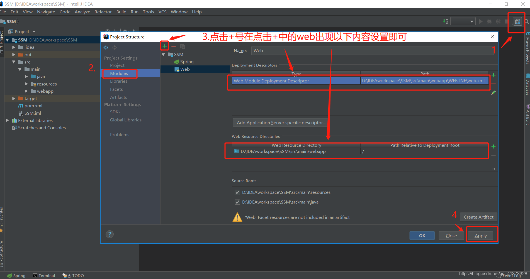This screenshot has width=530, height=279.
Task: Select the Web Module Deployment Descriptor row
Action: click(360, 81)
